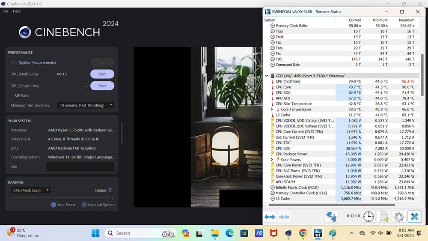
Task: Open ranking Details filter
Action: (104, 190)
